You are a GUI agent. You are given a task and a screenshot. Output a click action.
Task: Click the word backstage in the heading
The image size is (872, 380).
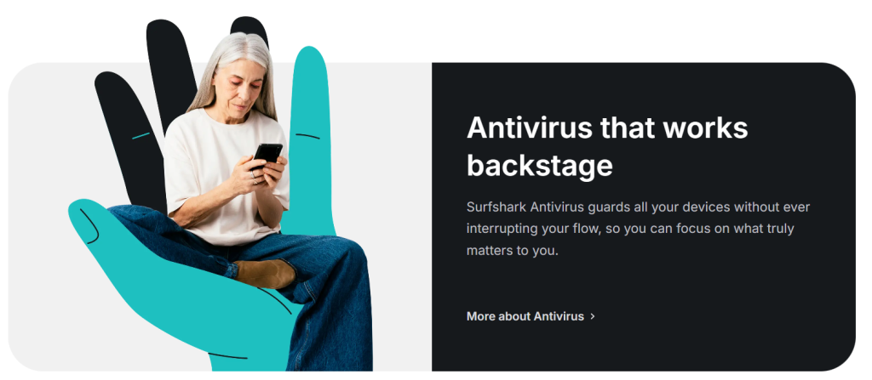[539, 166]
